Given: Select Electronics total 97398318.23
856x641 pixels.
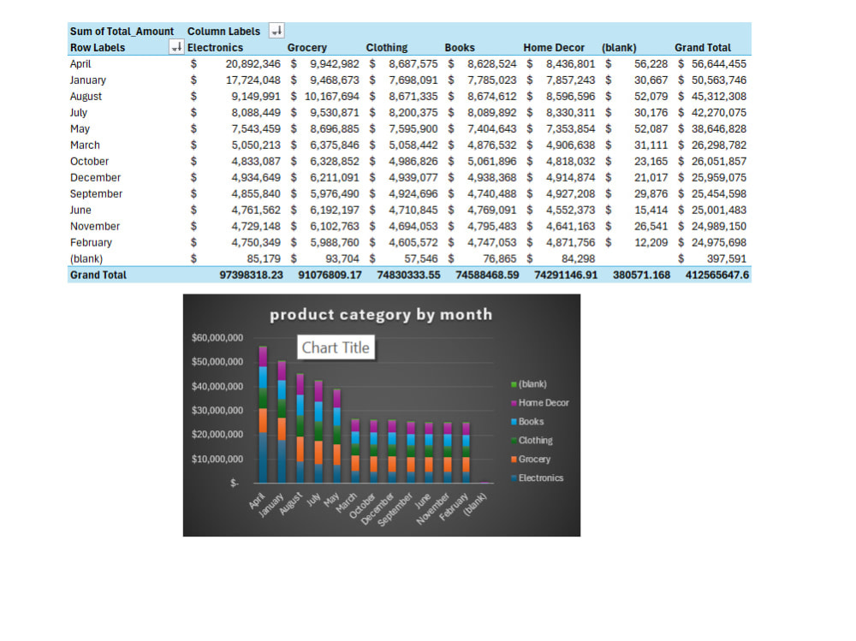Looking at the screenshot, I should [251, 276].
